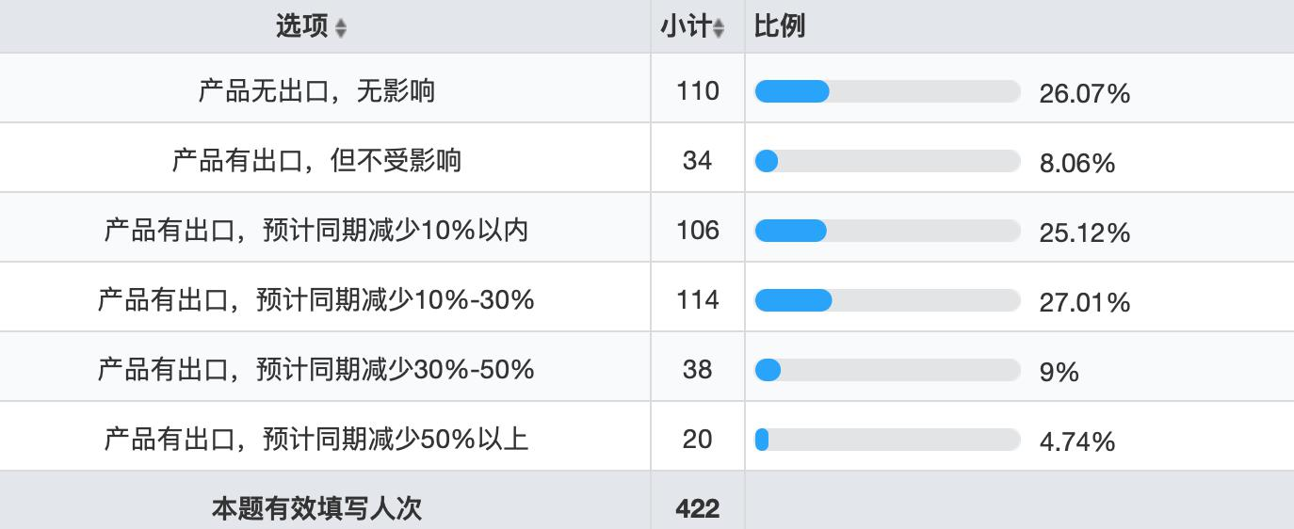Select option 预计同期减少30%-50%
Screen dimensions: 1294x529
316,370
